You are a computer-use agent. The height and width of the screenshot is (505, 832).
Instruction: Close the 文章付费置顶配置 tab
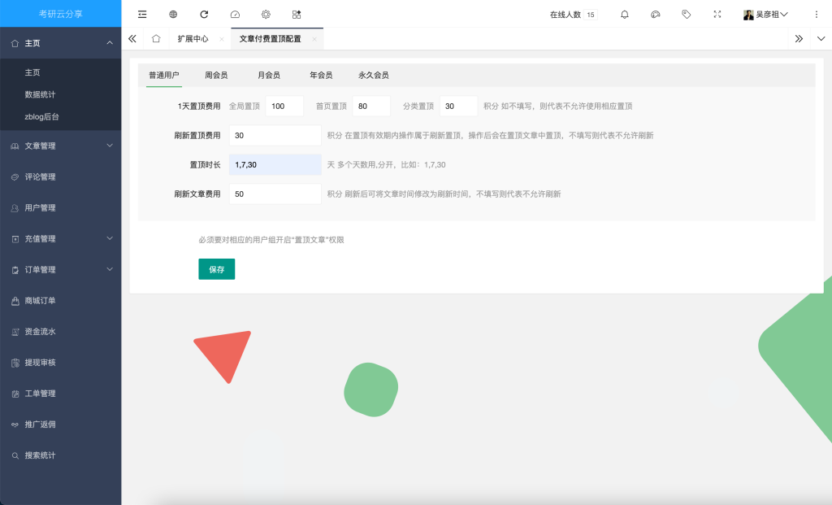click(314, 39)
